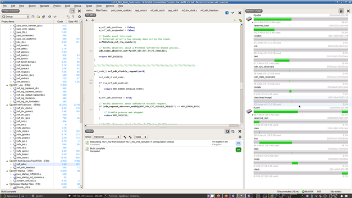Viewport: 352px width, 198px height.
Task: Click the first red error filter icon
Action: (x=125, y=137)
